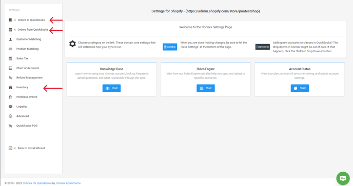Open Chart of Accounts settings
The height and width of the screenshot is (186, 353).
[x=28, y=68]
